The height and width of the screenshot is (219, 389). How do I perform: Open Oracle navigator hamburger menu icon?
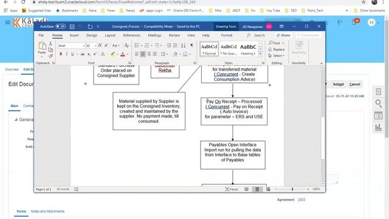pyautogui.click(x=7, y=23)
